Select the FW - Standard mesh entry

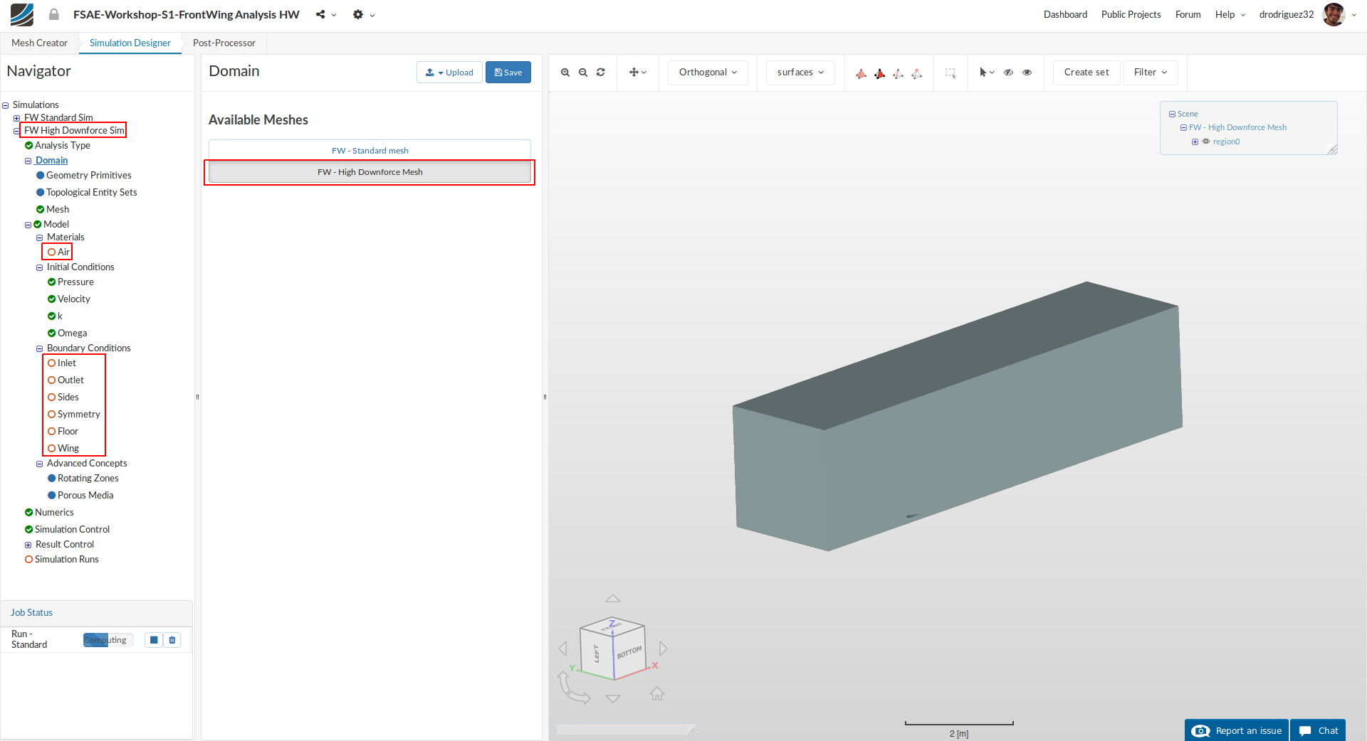tap(370, 151)
